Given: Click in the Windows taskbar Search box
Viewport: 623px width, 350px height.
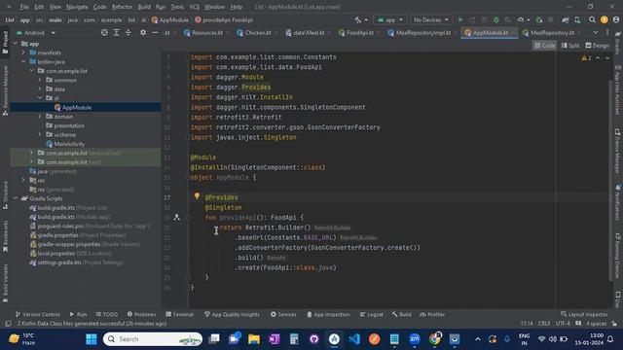Looking at the screenshot, I should [153, 339].
